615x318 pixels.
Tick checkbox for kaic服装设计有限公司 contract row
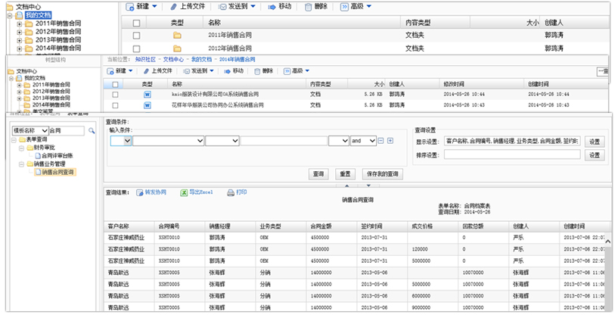tap(115, 95)
